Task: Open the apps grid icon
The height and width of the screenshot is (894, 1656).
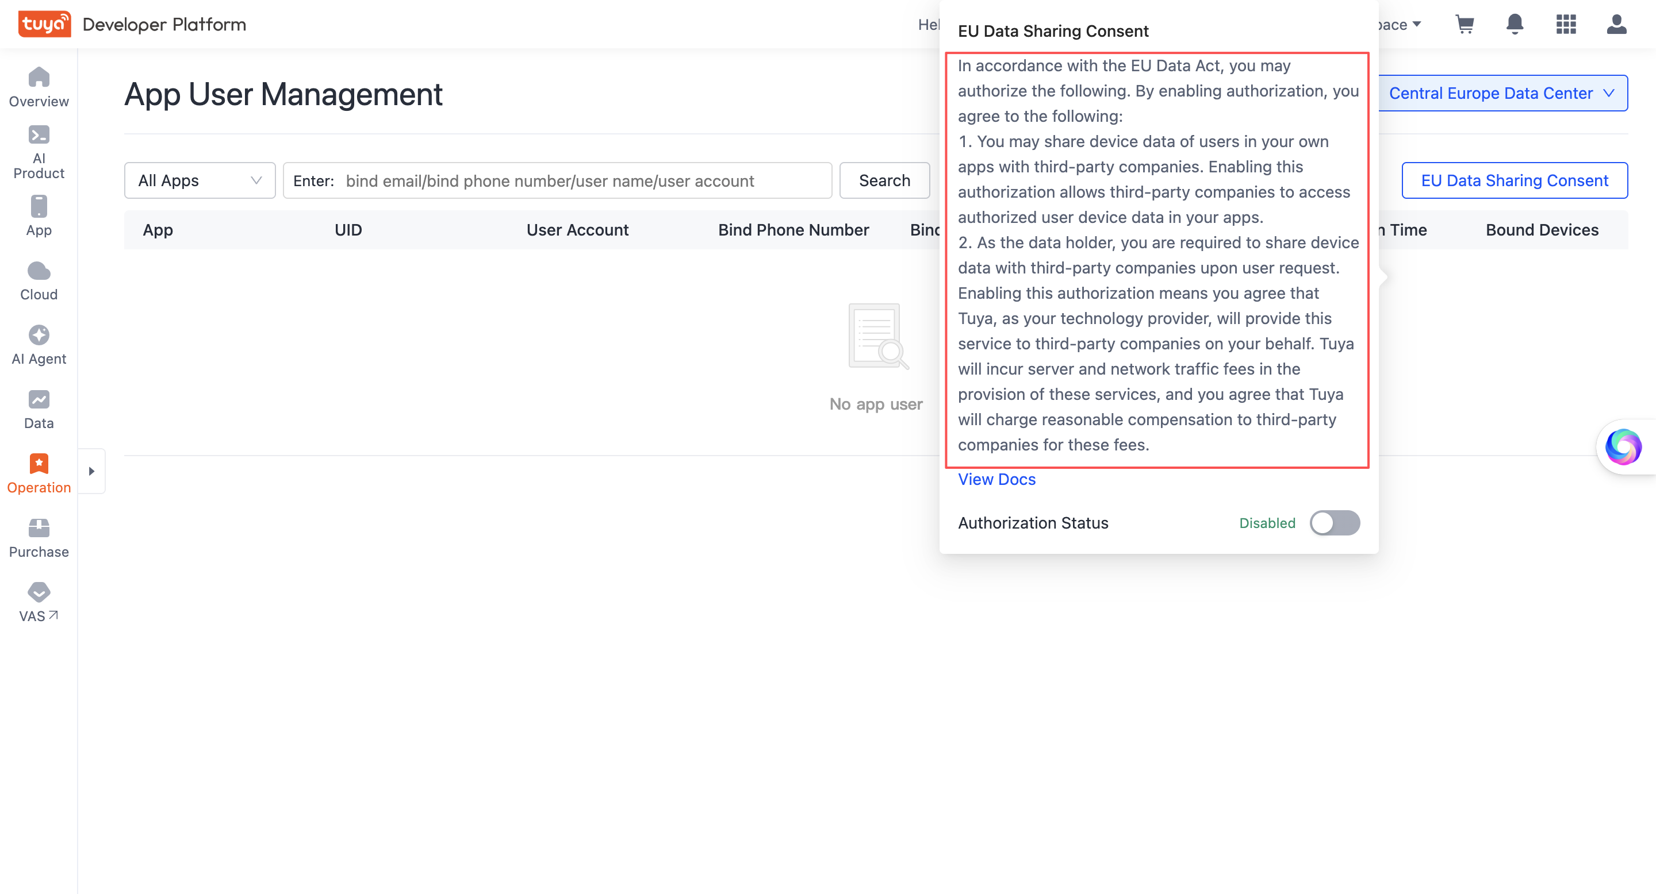Action: coord(1566,24)
